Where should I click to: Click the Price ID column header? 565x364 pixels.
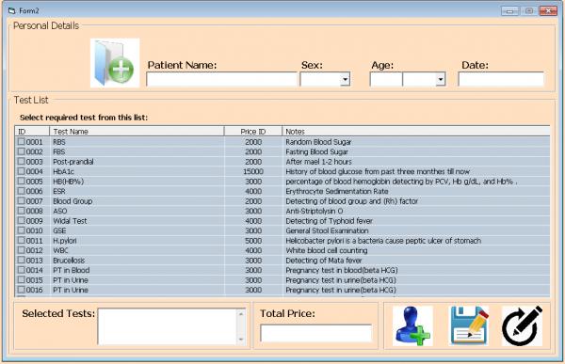pyautogui.click(x=253, y=132)
